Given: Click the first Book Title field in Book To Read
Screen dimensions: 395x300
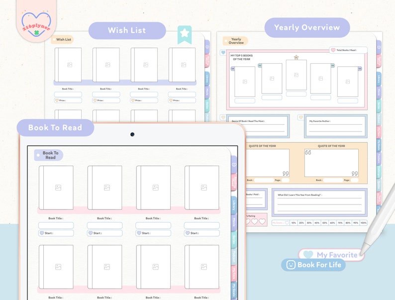Looking at the screenshot, I should tap(56, 225).
